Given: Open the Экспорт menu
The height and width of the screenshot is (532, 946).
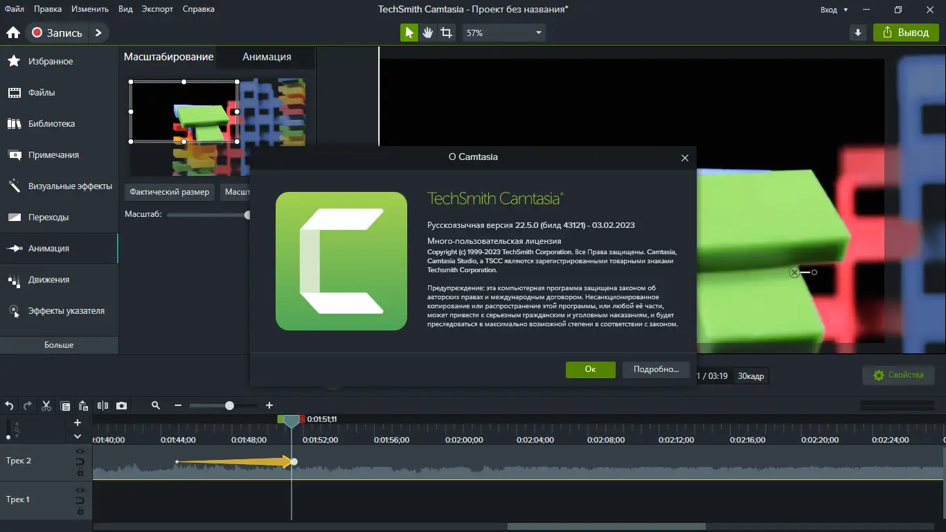Looking at the screenshot, I should (157, 9).
